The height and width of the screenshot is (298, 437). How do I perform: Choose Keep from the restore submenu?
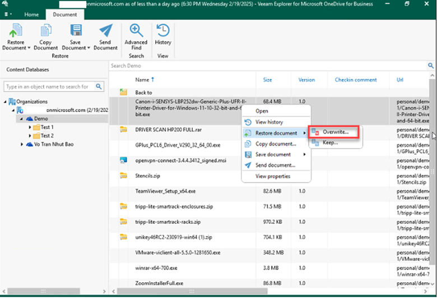(x=330, y=143)
